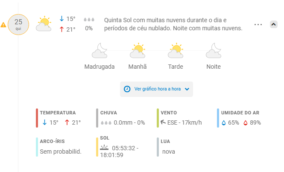
Task: Click the red maximum humidity drop icon
Action: tap(246, 123)
